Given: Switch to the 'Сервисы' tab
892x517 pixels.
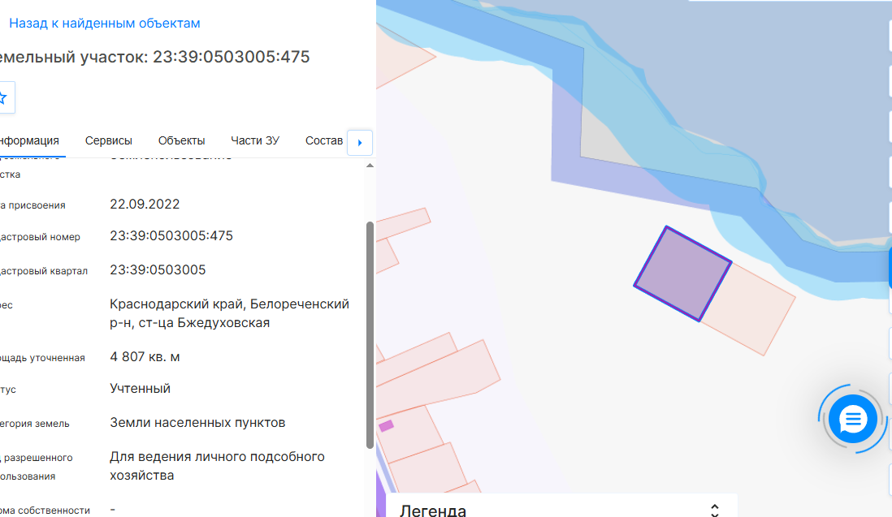Looking at the screenshot, I should [x=109, y=140].
